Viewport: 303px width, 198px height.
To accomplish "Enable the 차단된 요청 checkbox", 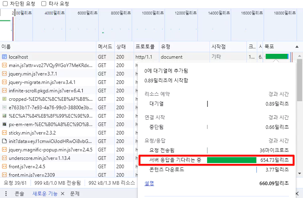I will tap(5, 4).
